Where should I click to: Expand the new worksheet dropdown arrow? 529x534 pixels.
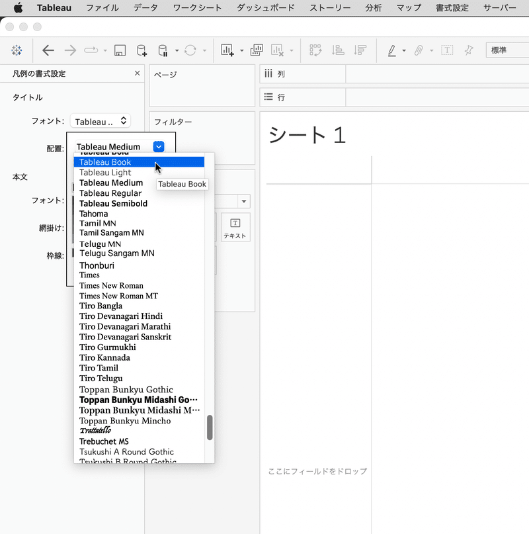point(242,51)
